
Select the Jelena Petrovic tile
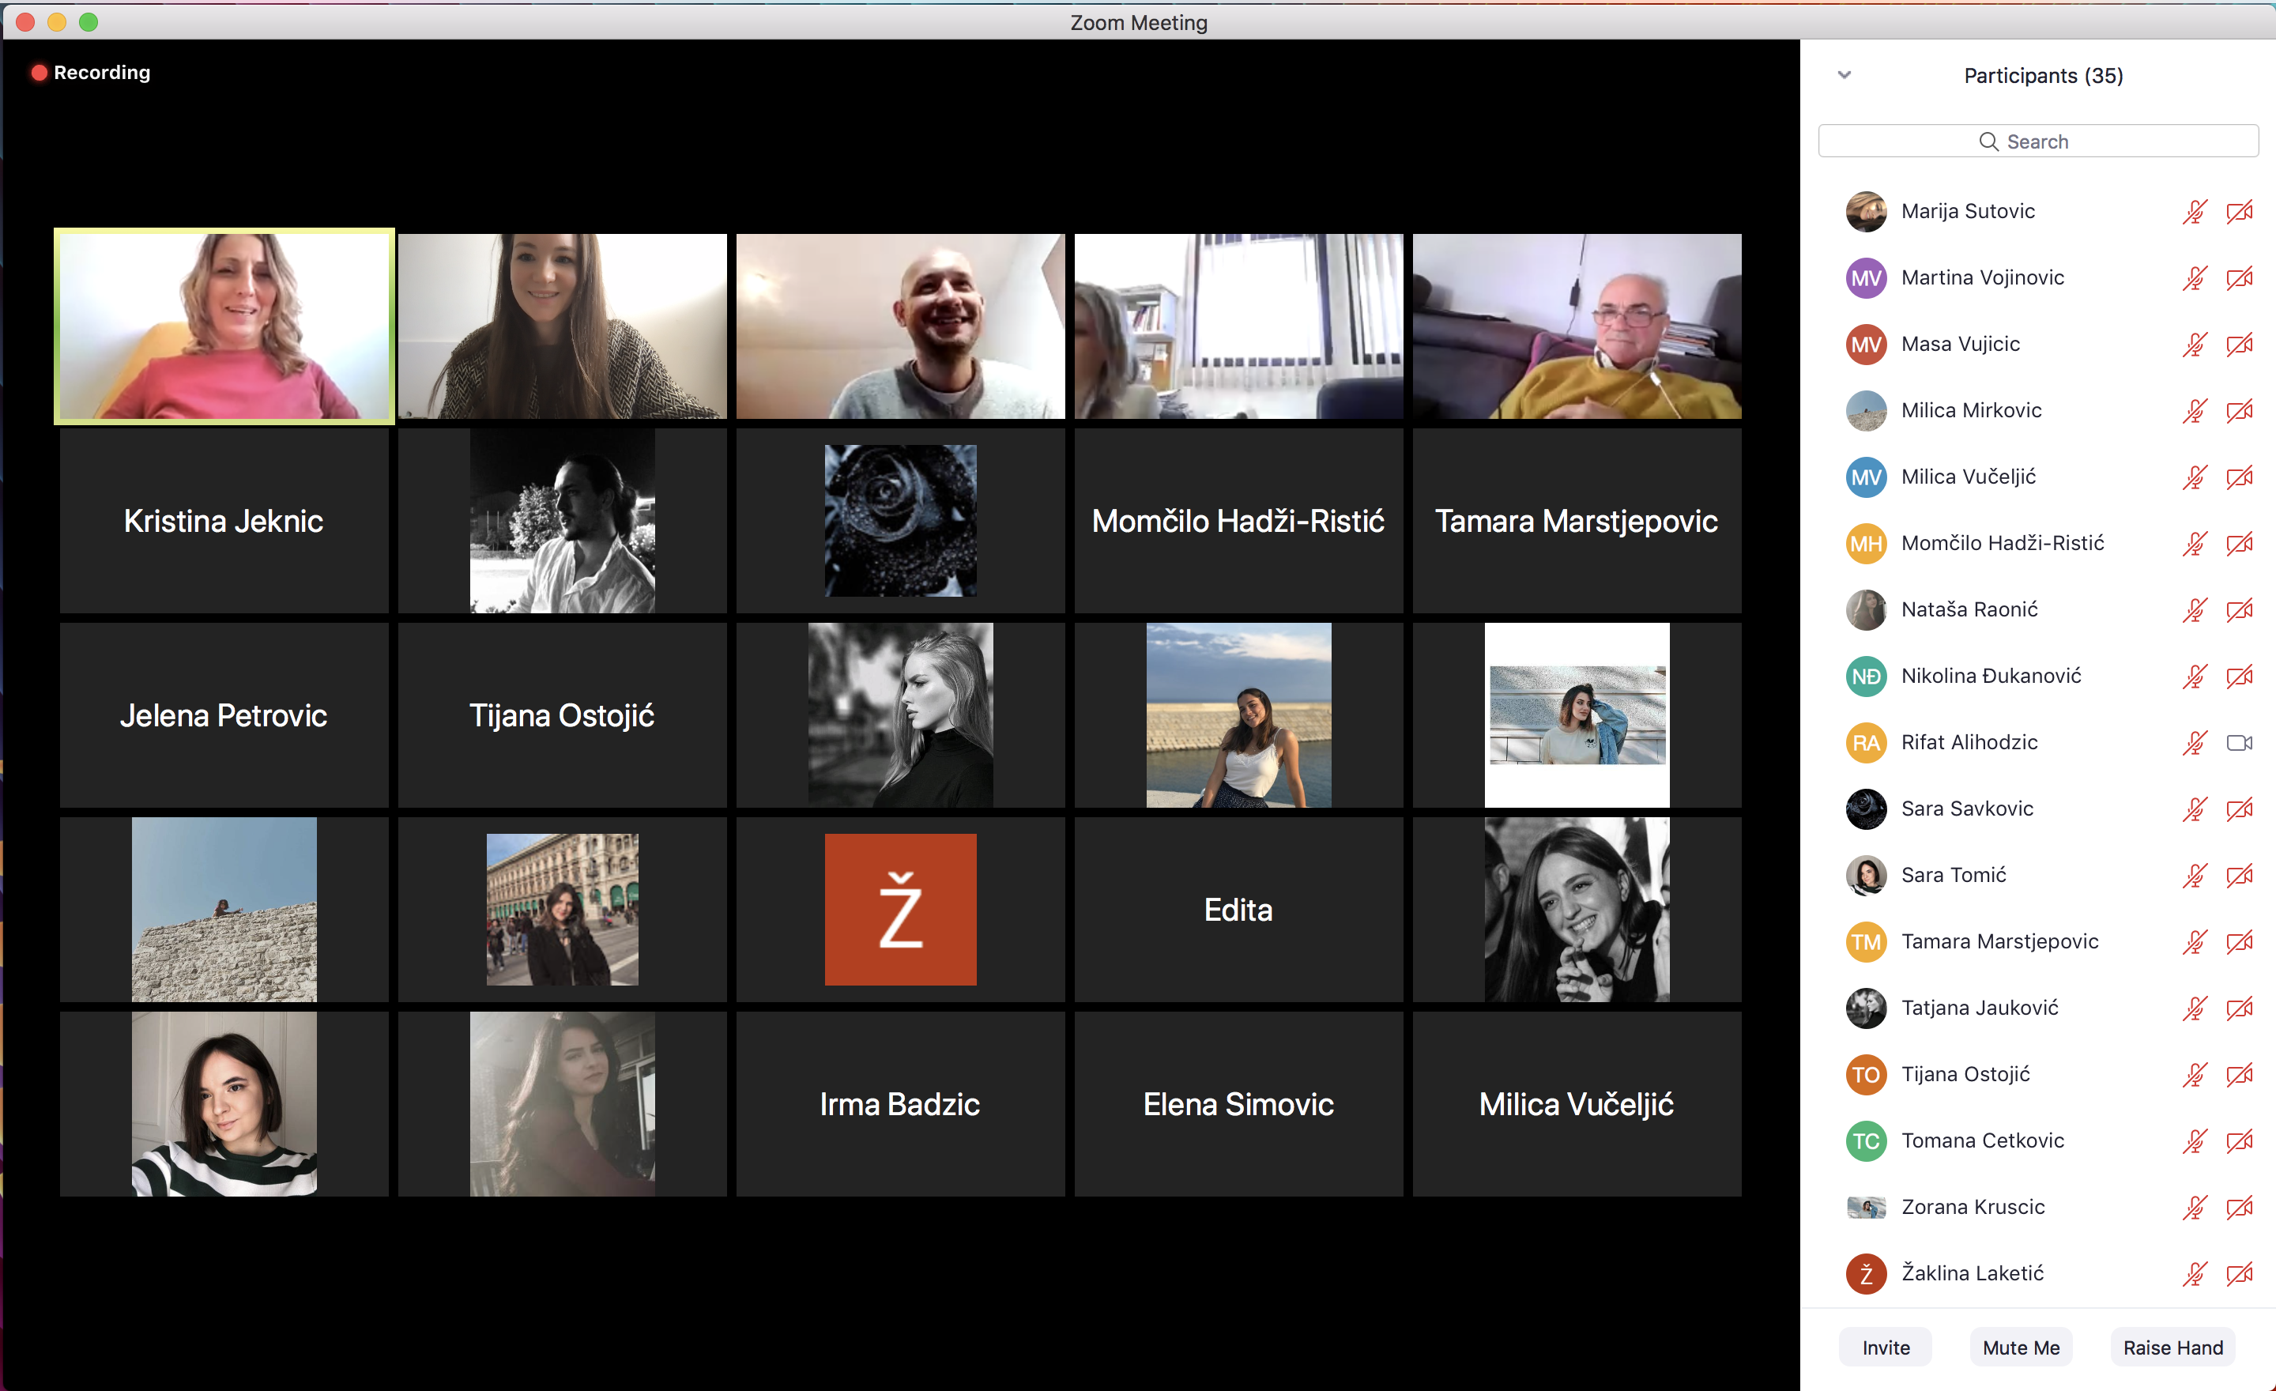point(224,715)
